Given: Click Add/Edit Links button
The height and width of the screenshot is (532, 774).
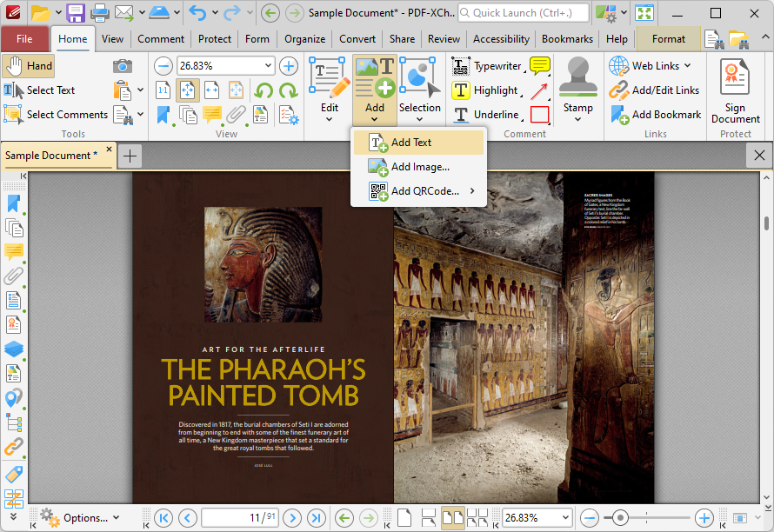Looking at the screenshot, I should click(654, 90).
